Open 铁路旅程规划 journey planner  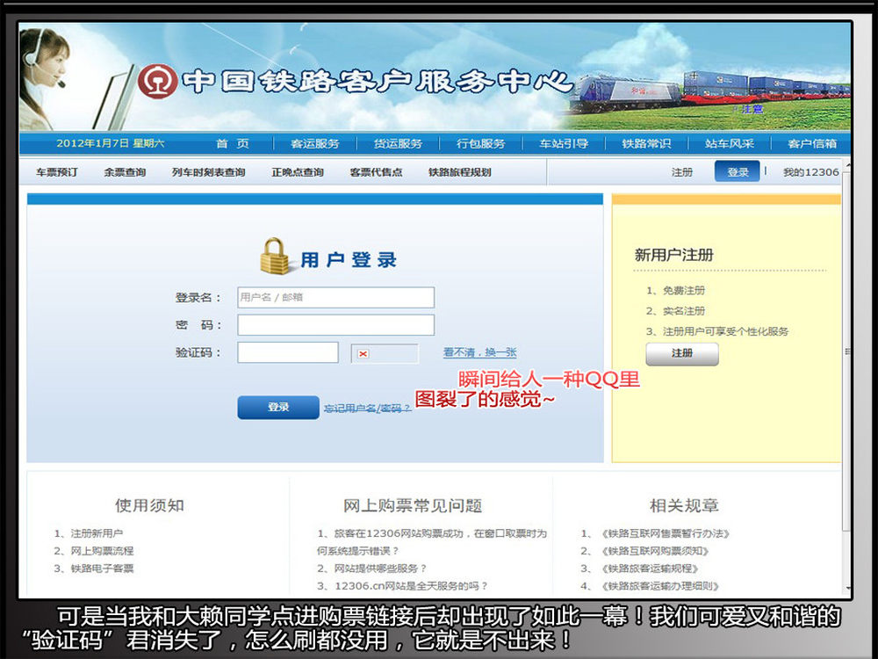(x=460, y=172)
